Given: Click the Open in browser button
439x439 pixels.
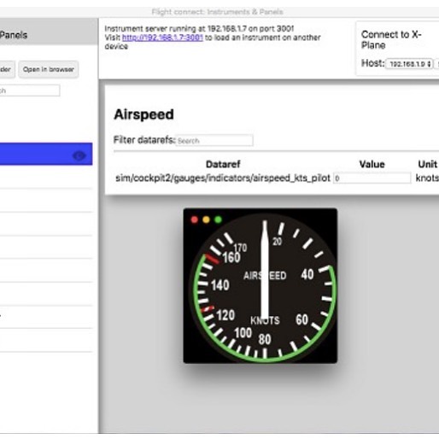Looking at the screenshot, I should click(x=49, y=69).
